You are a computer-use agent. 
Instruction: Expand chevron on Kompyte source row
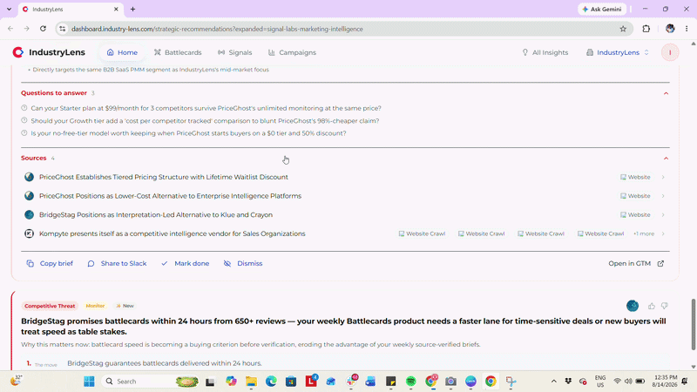pos(663,233)
